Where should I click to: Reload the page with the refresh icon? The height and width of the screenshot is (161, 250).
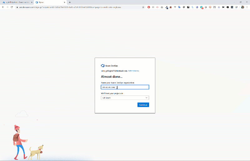tap(12, 7)
